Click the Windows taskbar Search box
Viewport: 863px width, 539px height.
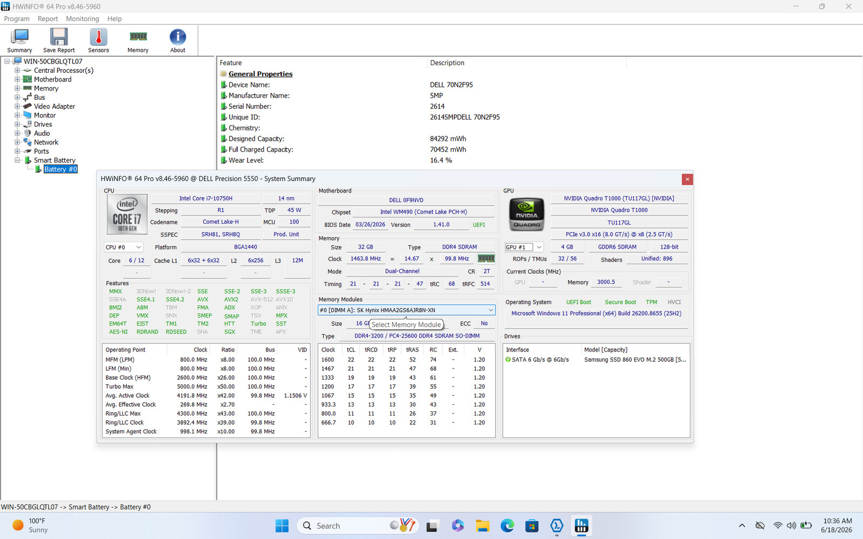(x=358, y=526)
